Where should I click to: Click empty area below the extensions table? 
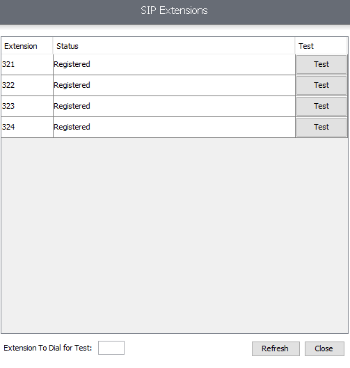pos(175,236)
